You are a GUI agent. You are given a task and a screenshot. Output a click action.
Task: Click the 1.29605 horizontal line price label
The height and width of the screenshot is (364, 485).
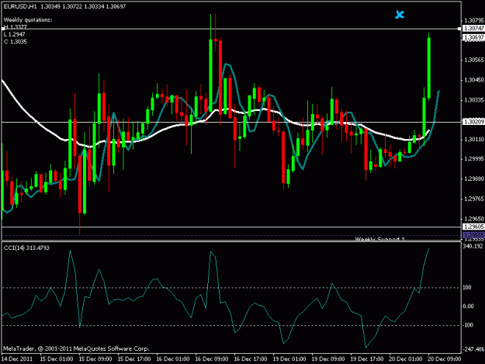[474, 227]
